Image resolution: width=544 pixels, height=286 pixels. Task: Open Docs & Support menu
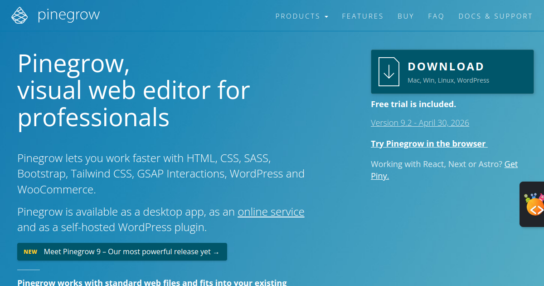pyautogui.click(x=495, y=16)
